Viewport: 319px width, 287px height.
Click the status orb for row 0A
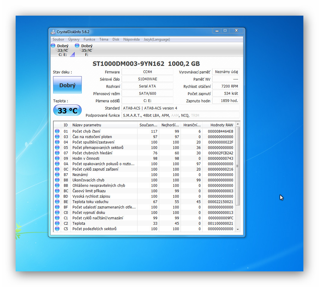[x=57, y=164]
